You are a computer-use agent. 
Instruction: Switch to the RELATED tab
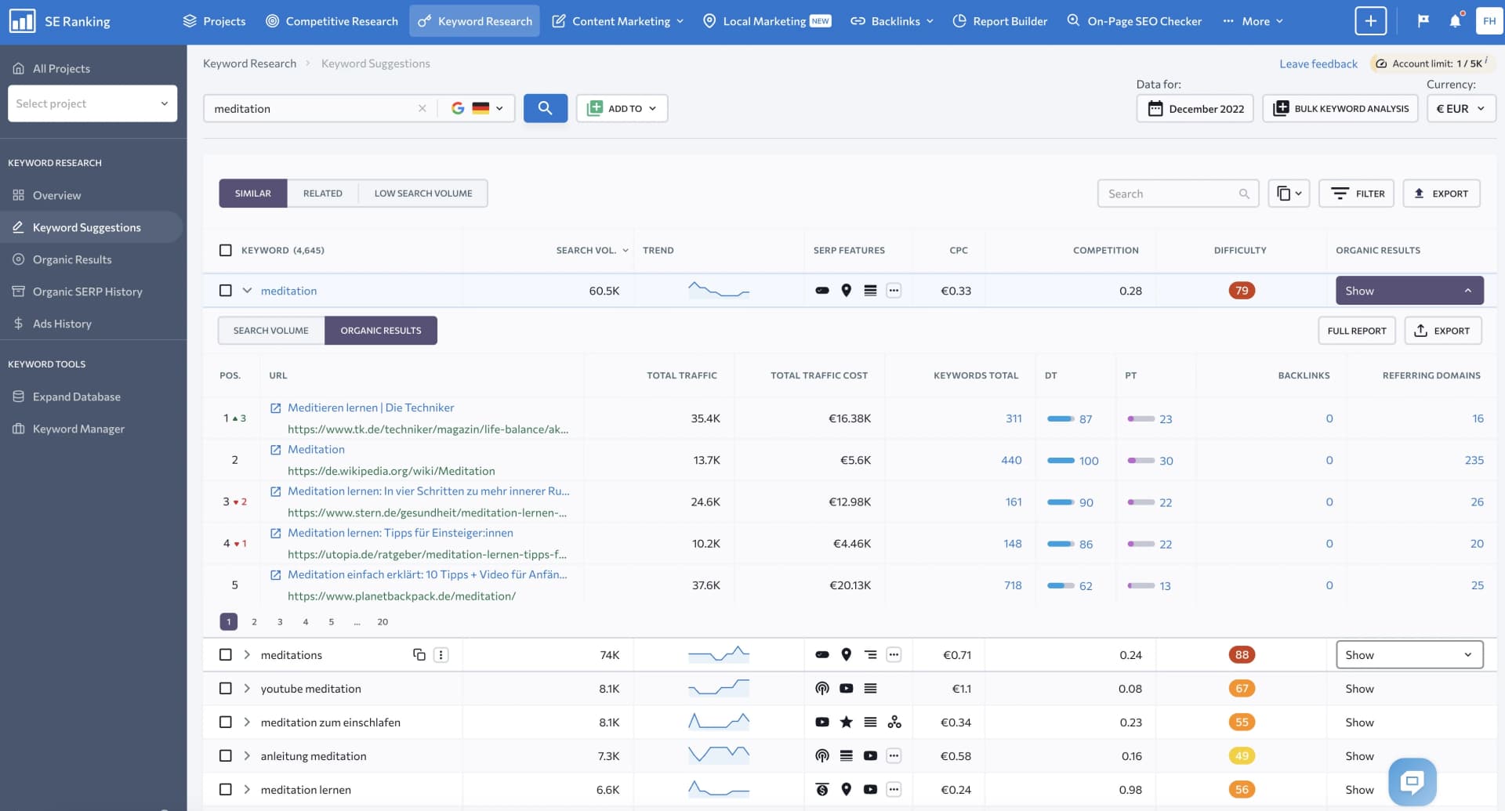[x=322, y=193]
